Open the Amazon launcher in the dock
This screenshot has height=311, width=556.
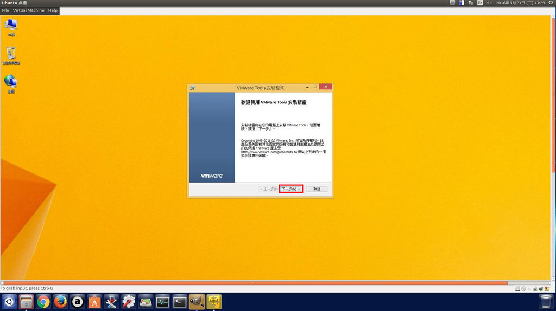[x=77, y=302]
